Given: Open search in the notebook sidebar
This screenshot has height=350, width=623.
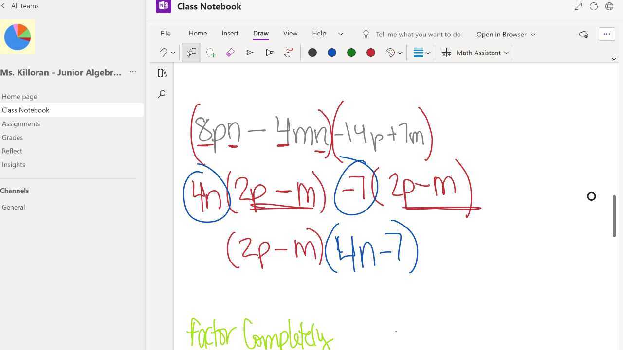Looking at the screenshot, I should (x=162, y=94).
